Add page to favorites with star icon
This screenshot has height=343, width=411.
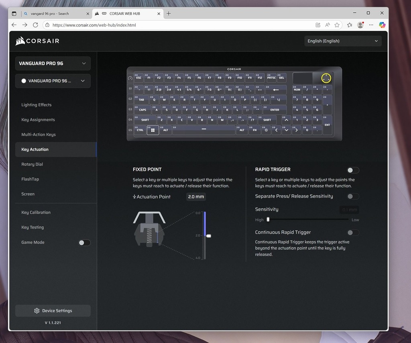337,25
